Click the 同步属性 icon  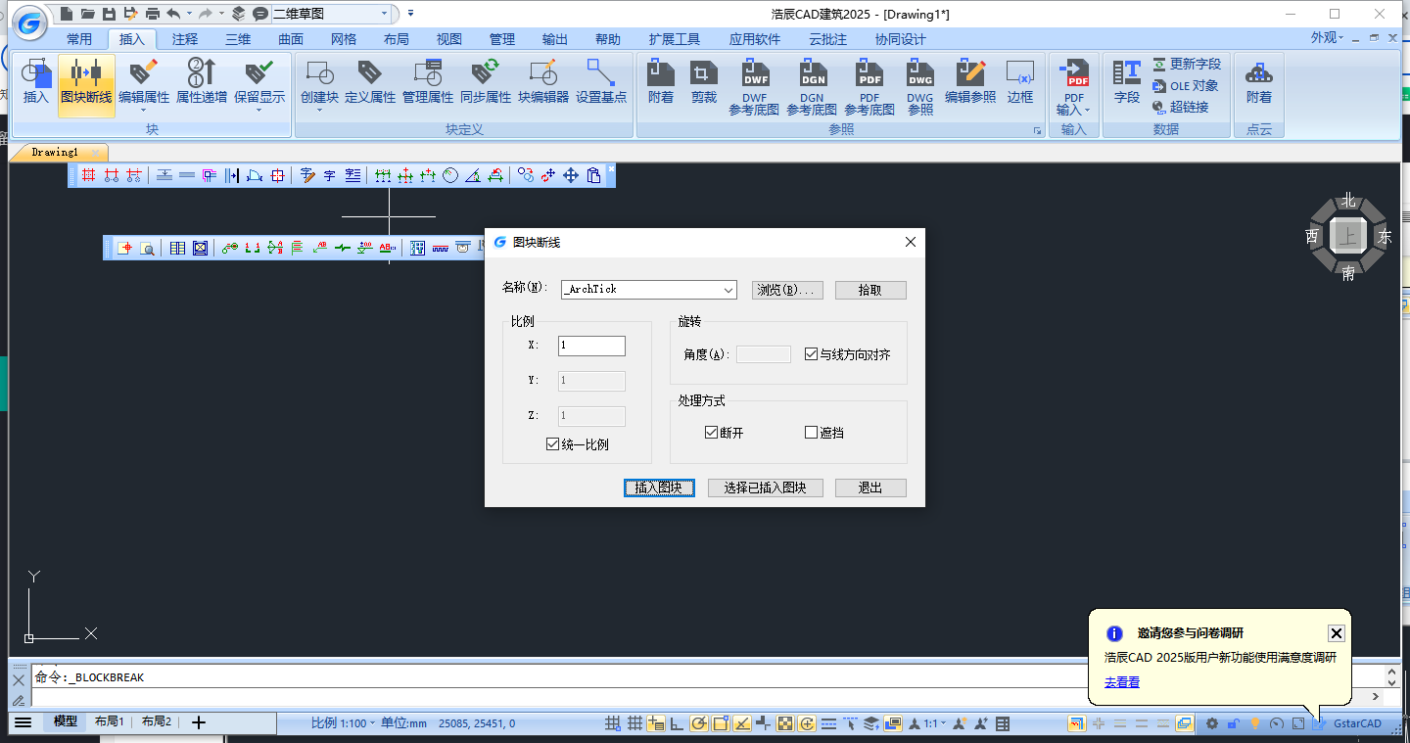486,81
